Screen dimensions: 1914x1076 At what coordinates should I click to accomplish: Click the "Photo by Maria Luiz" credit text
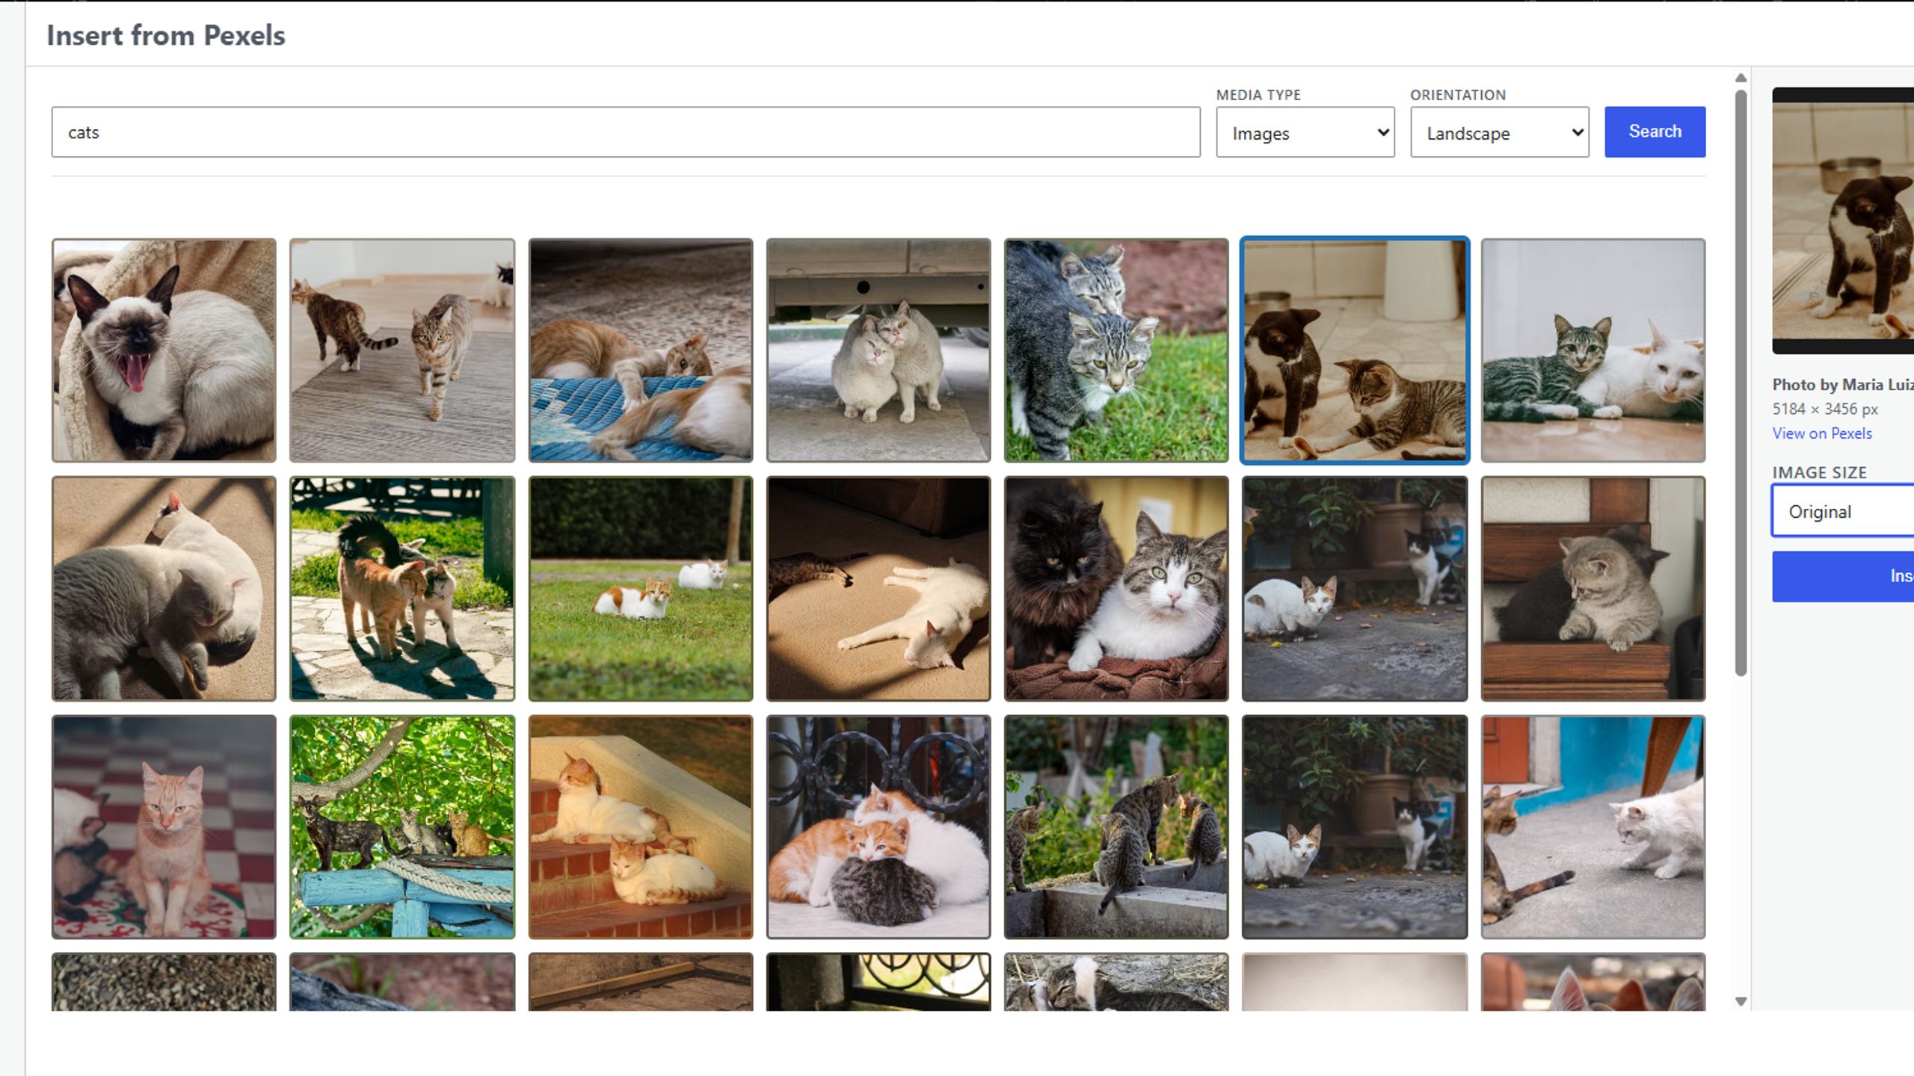1843,385
